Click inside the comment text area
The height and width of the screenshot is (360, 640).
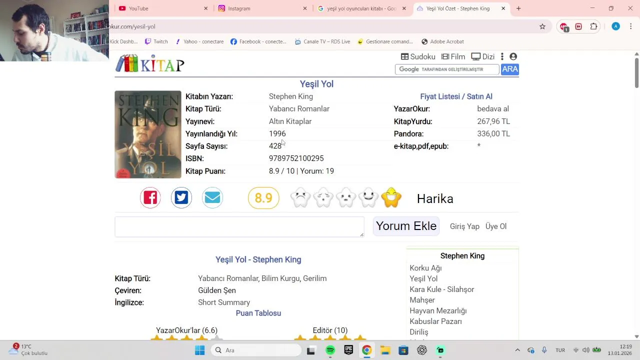tap(239, 227)
